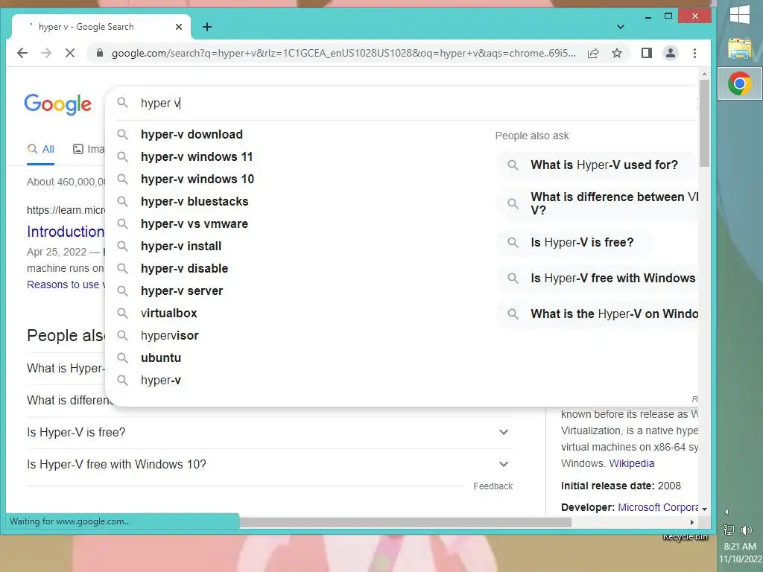The height and width of the screenshot is (572, 763).
Task: Click the Chrome icon on the taskbar
Action: click(740, 83)
